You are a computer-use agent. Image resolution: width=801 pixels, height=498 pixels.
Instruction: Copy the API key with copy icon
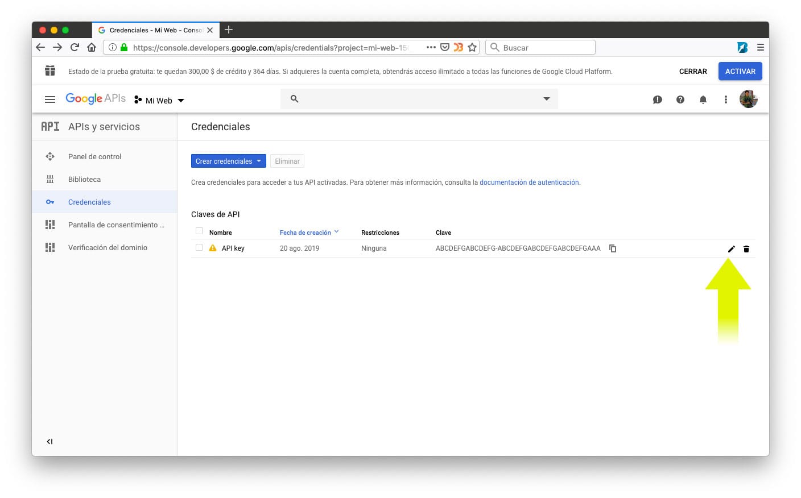[613, 248]
